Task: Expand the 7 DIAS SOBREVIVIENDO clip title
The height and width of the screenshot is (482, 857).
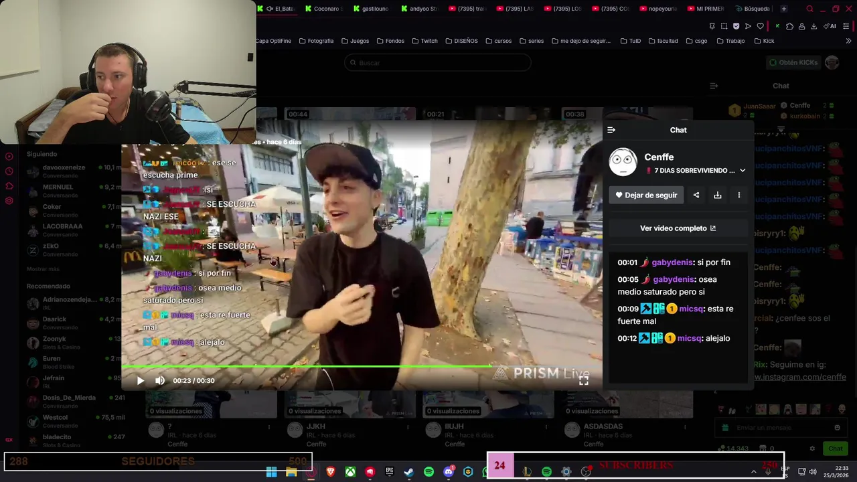Action: [x=743, y=171]
